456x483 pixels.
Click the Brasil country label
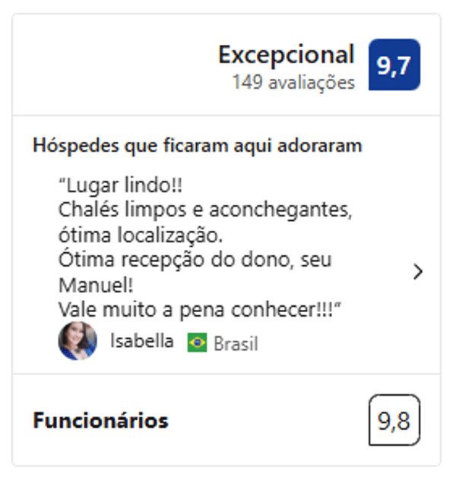236,344
